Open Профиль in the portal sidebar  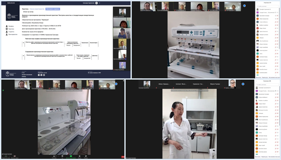[x=10, y=26]
